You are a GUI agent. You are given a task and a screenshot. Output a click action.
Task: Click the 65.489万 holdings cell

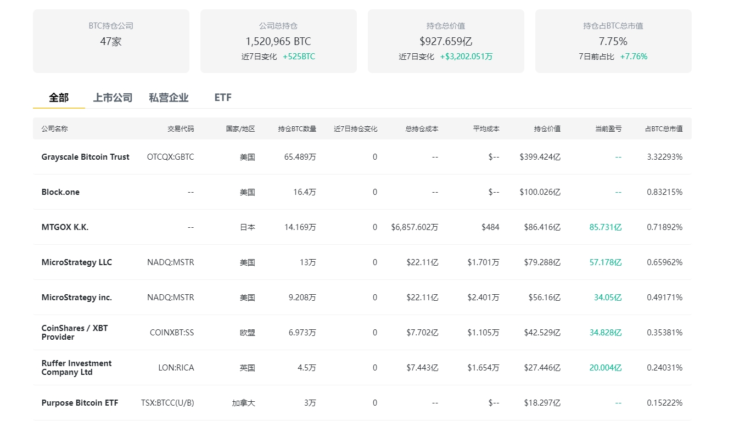click(300, 157)
